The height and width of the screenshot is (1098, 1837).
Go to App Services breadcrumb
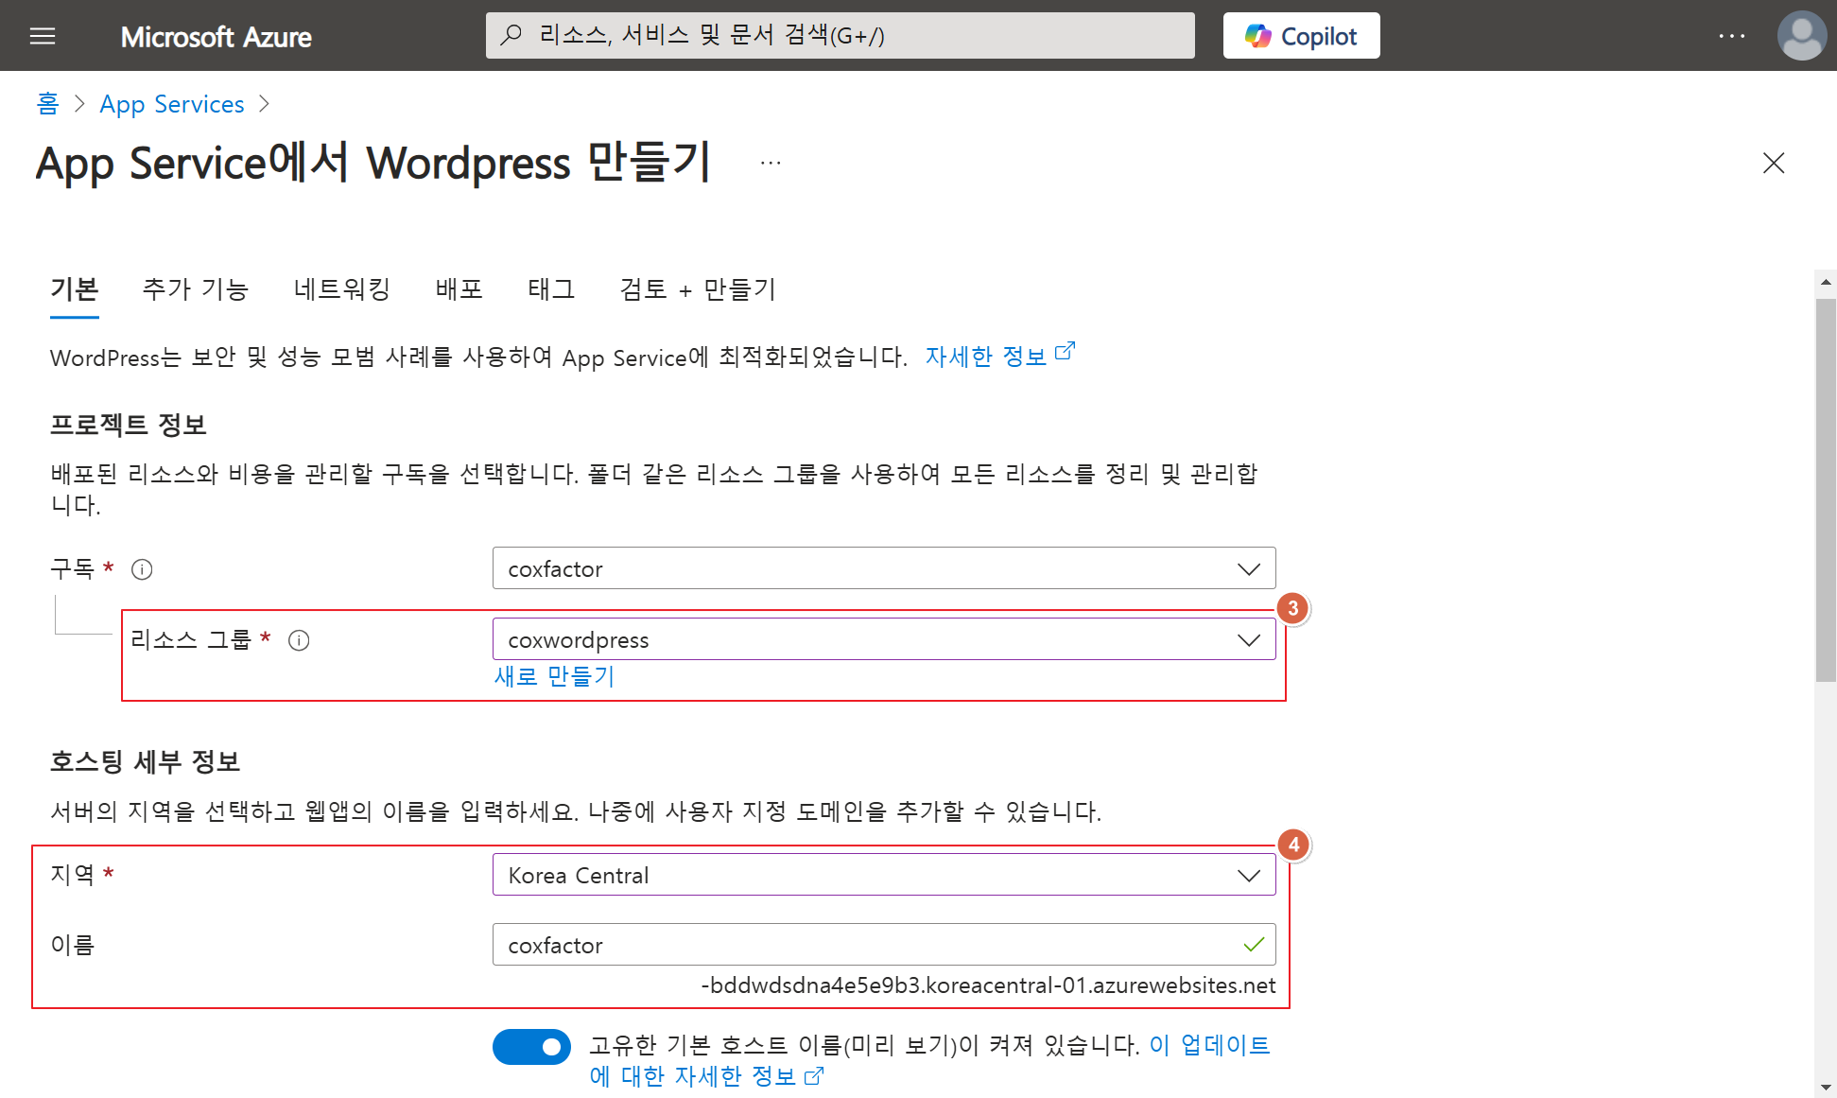coord(172,104)
